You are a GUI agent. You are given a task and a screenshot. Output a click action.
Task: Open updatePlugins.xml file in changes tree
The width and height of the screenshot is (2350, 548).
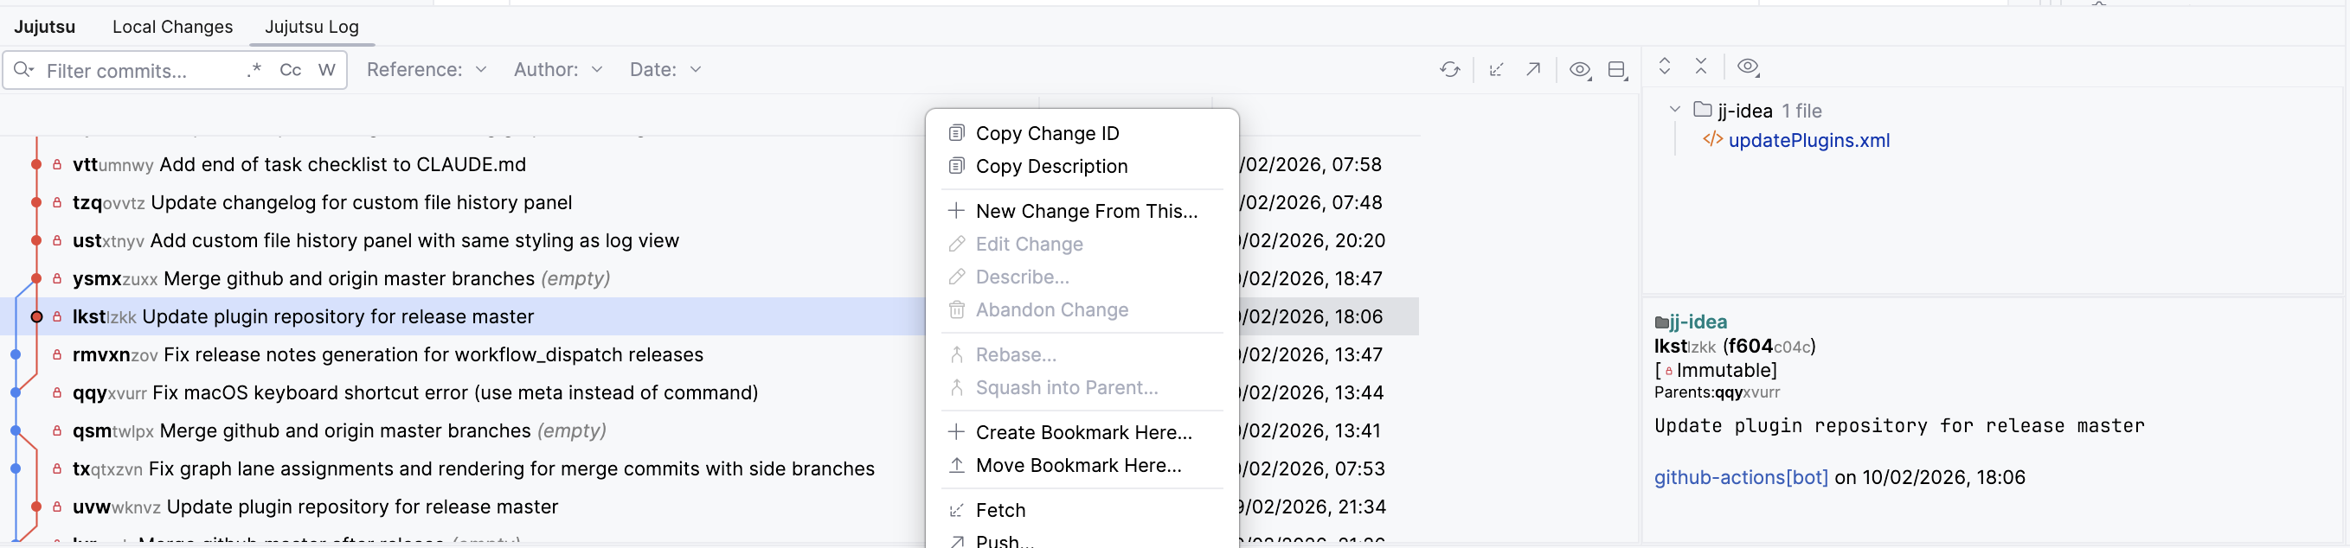click(1808, 140)
